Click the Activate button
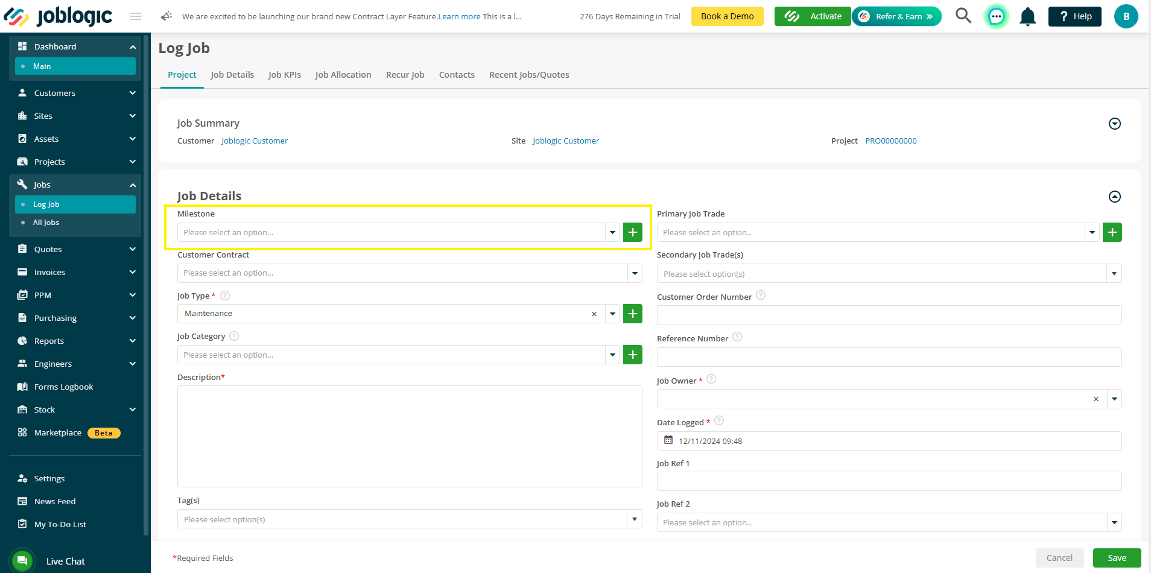1151x573 pixels. 812,16
